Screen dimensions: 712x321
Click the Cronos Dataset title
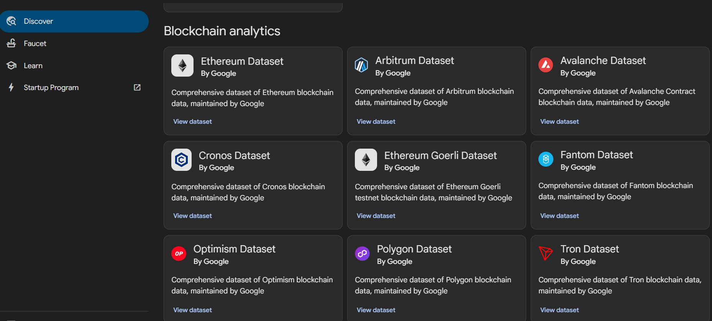(235, 156)
